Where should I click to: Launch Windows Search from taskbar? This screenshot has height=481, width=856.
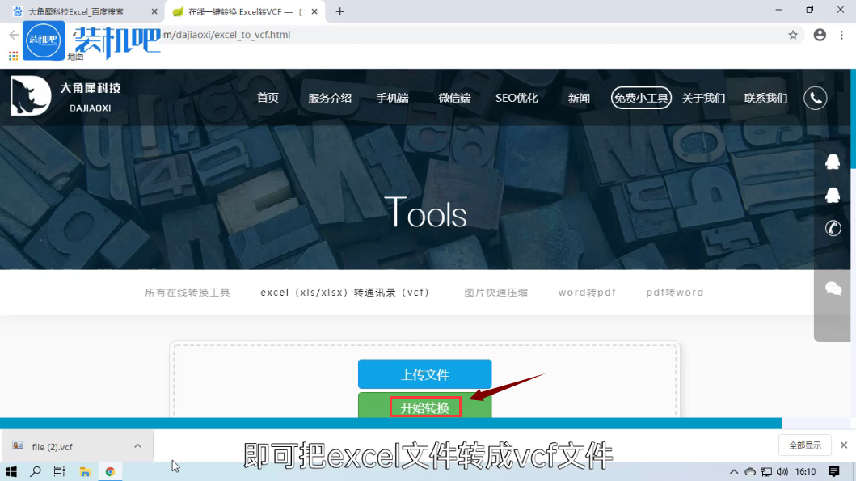(35, 471)
